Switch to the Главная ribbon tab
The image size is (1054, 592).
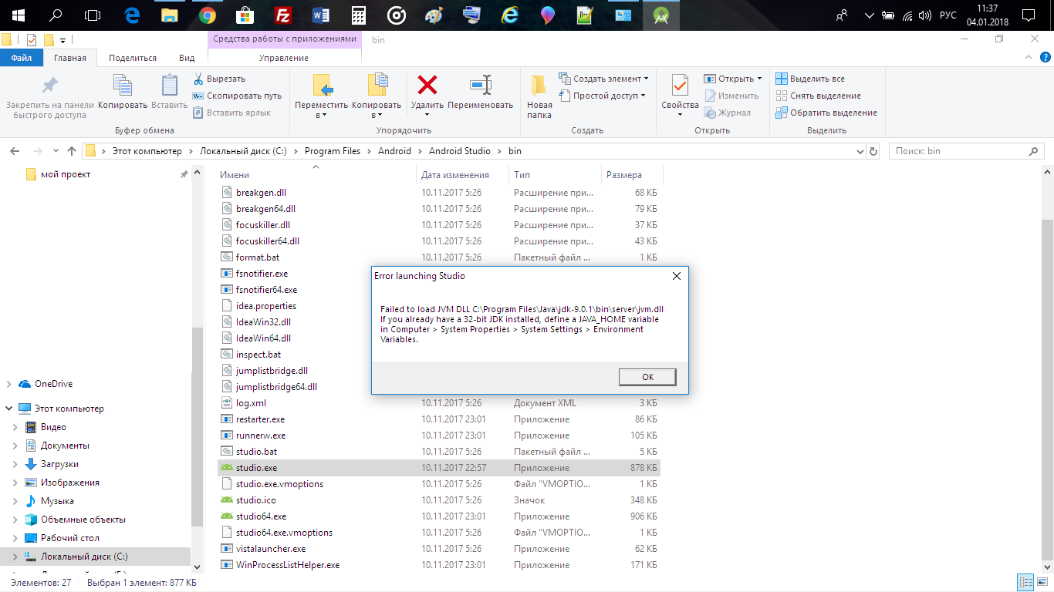[x=70, y=58]
